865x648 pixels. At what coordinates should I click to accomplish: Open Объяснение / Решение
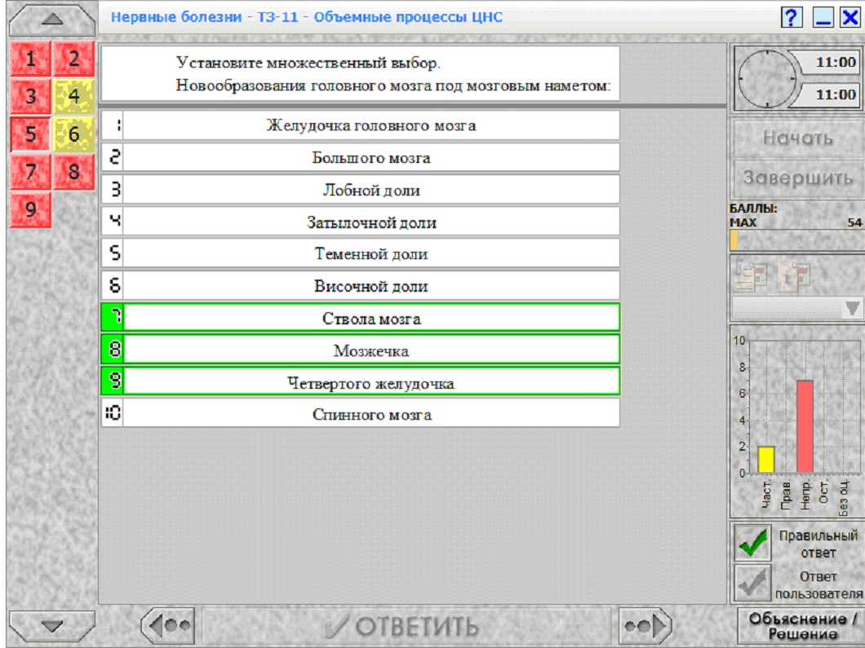[801, 626]
